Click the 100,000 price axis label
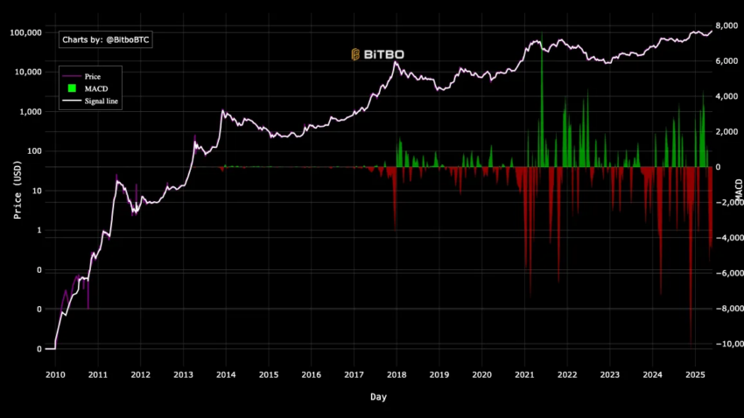 pos(25,32)
